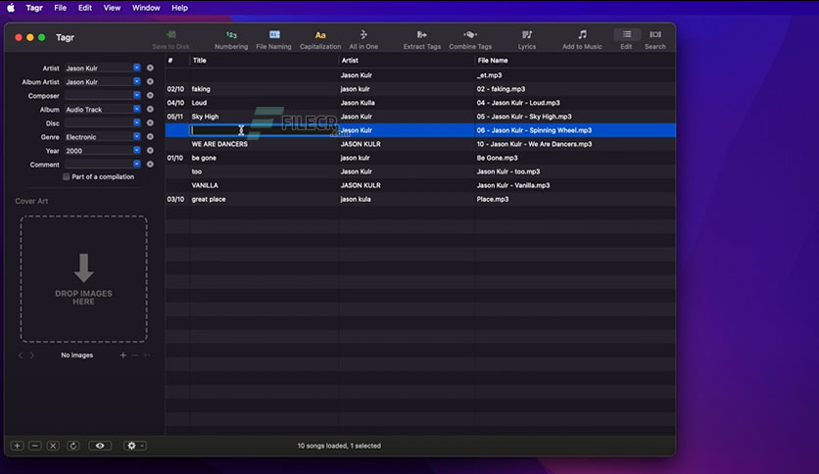819x474 pixels.
Task: Clear the Comment field round button
Action: [x=150, y=164]
